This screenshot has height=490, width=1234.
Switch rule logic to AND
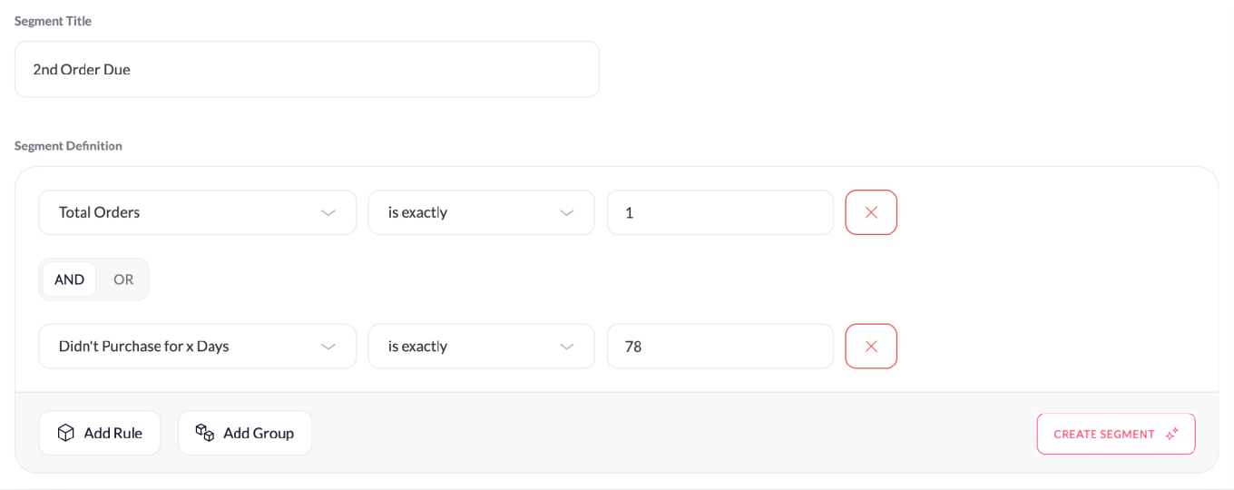point(69,279)
